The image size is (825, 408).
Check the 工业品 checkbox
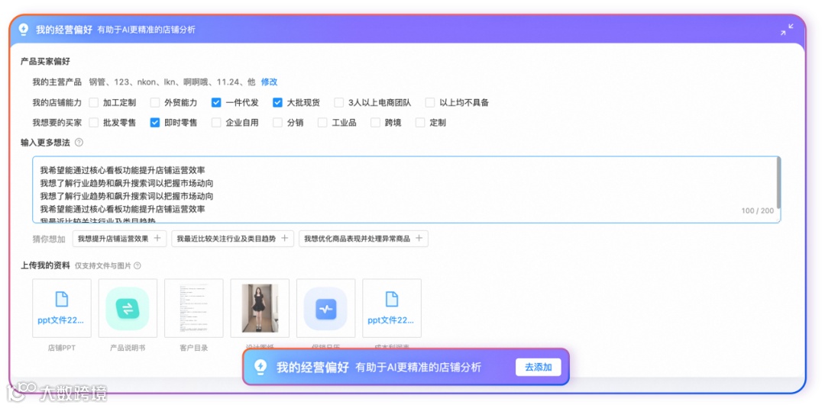tap(322, 122)
